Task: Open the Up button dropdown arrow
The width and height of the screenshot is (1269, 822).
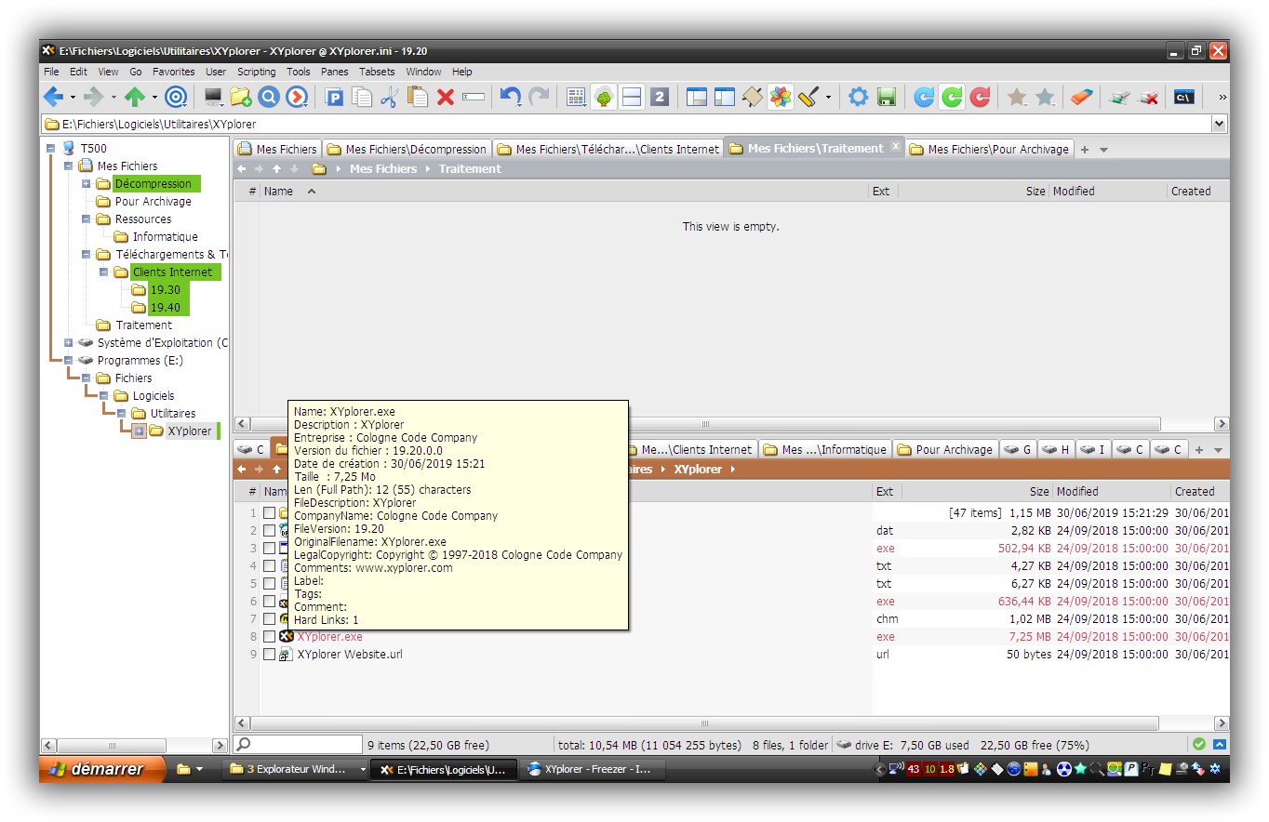Action: [x=154, y=97]
